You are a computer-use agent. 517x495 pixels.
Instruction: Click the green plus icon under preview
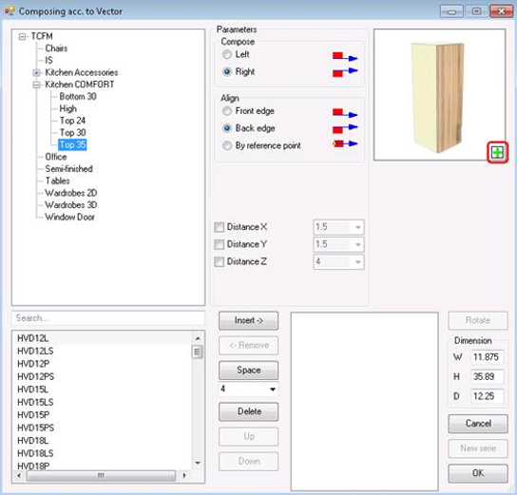pyautogui.click(x=497, y=153)
